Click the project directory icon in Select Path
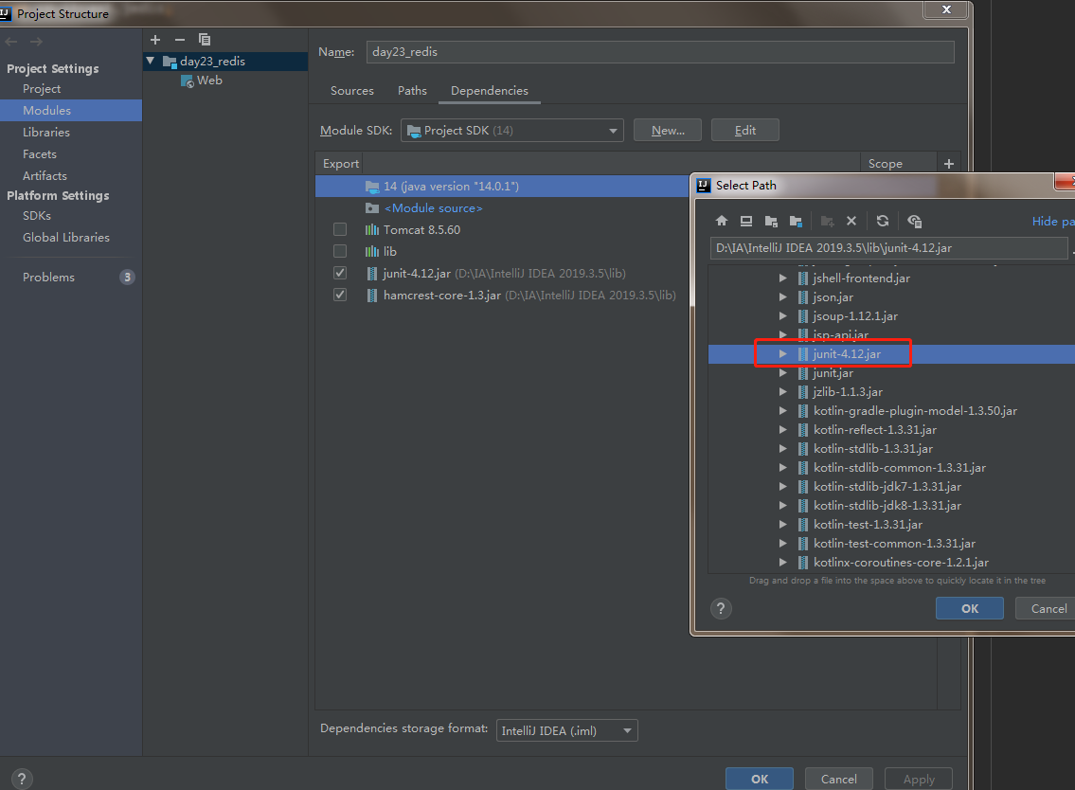This screenshot has height=790, width=1075. click(x=771, y=221)
